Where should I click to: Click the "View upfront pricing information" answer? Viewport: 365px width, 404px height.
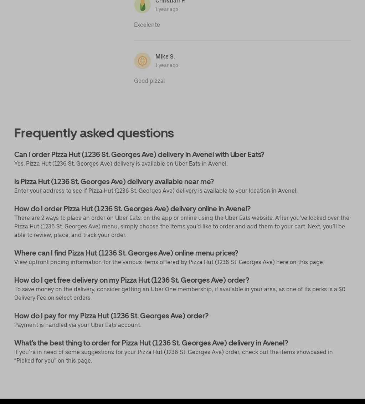169,262
